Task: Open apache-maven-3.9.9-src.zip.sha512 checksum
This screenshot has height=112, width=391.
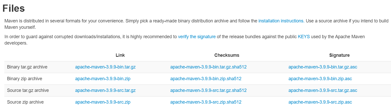Action: click(206, 102)
